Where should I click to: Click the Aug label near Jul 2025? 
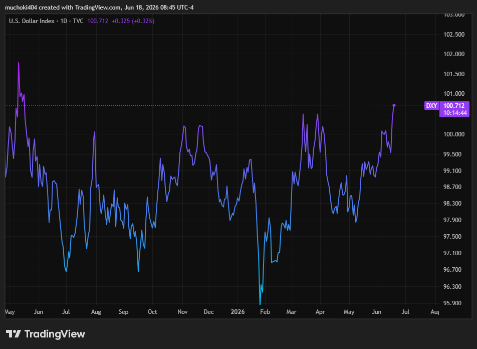pyautogui.click(x=96, y=312)
